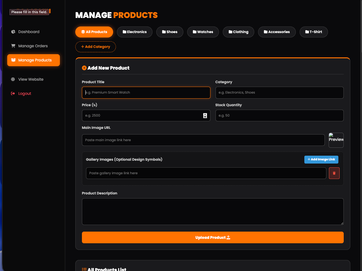Filter by the Accessories category
362x271 pixels.
point(277,32)
